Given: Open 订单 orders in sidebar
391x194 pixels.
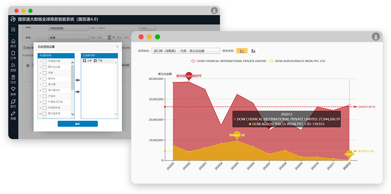Looking at the screenshot, I should [13, 55].
